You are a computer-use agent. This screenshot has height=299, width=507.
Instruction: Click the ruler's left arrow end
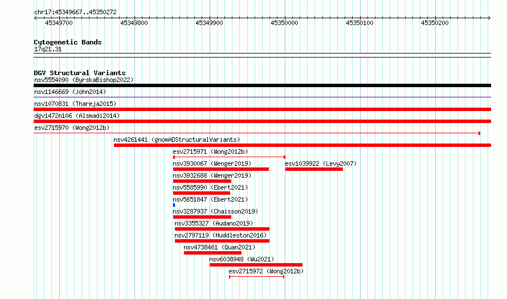coord(35,18)
